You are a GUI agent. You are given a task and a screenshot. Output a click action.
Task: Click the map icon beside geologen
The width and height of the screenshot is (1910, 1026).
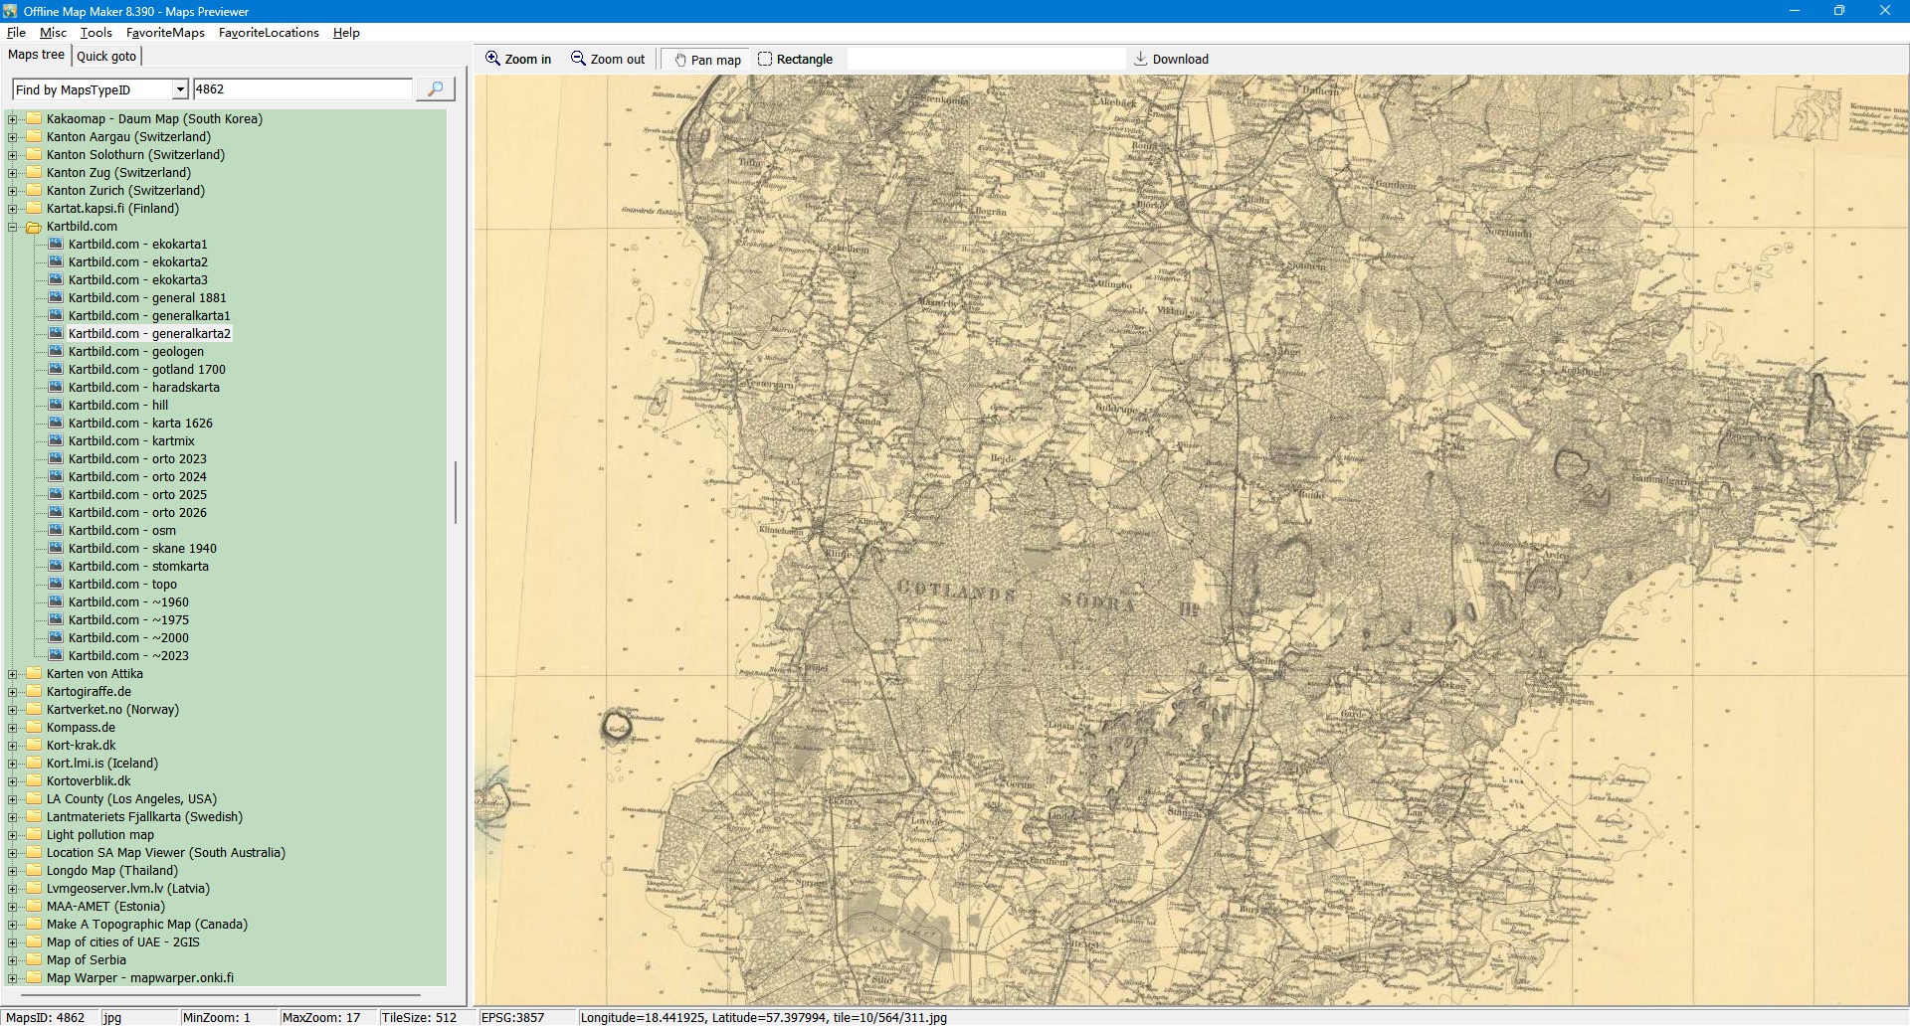tap(56, 351)
